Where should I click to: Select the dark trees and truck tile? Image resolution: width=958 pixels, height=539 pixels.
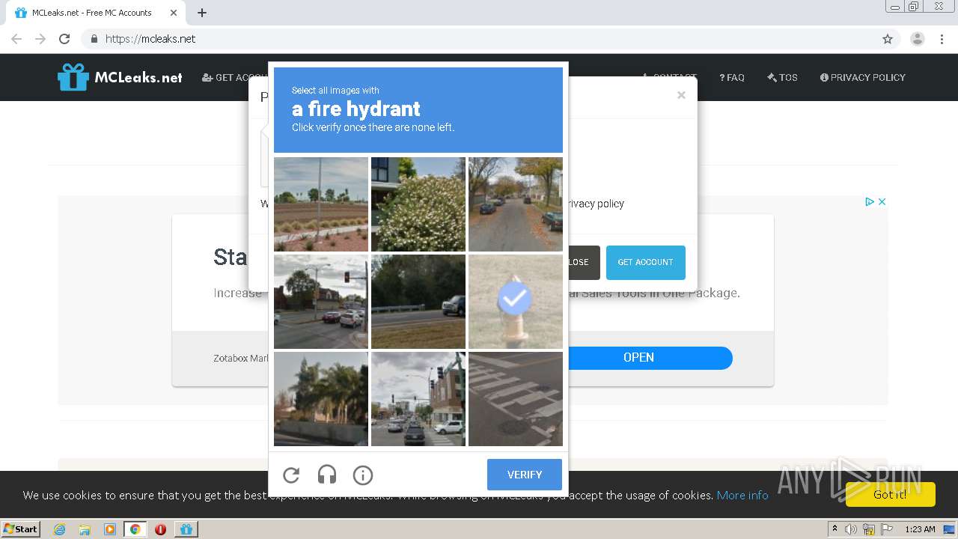coord(418,302)
